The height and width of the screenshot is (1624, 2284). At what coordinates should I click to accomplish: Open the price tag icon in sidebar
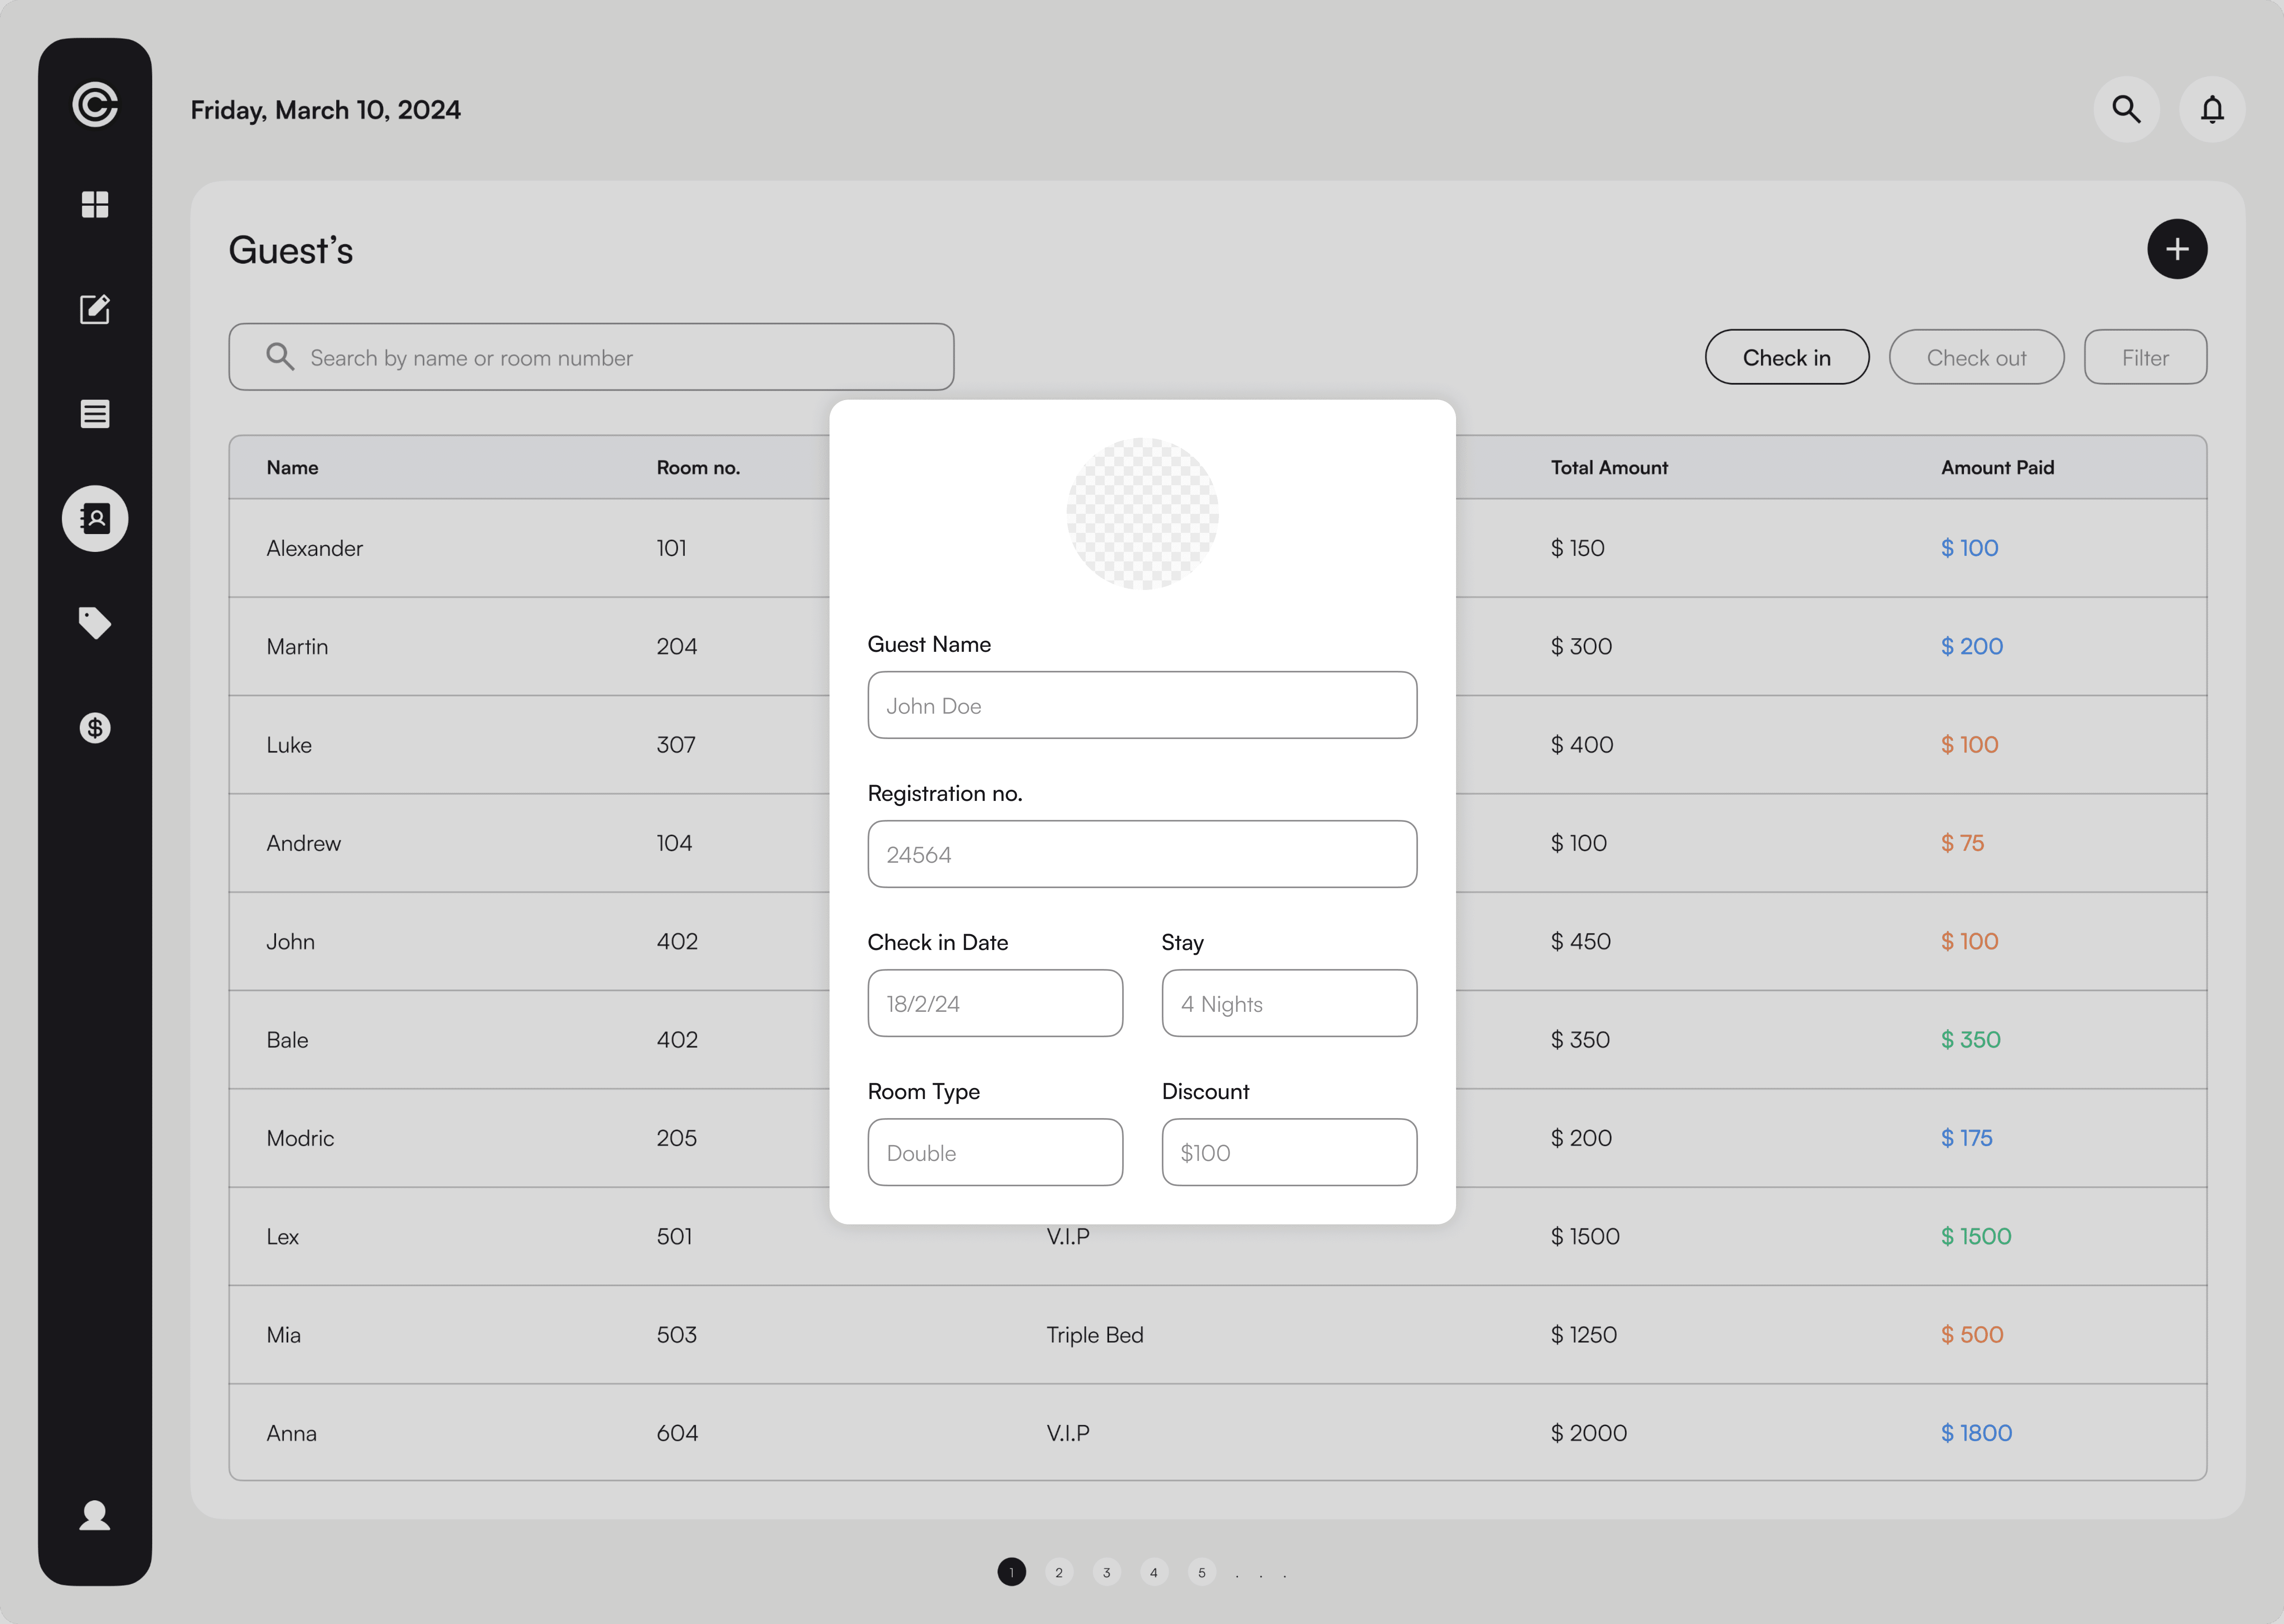coord(95,623)
